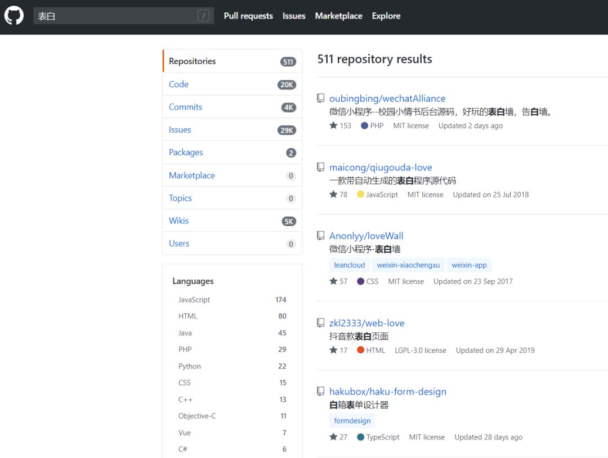608x458 pixels.
Task: Click repo icon beside zkl2333/web-love
Action: pyautogui.click(x=321, y=323)
